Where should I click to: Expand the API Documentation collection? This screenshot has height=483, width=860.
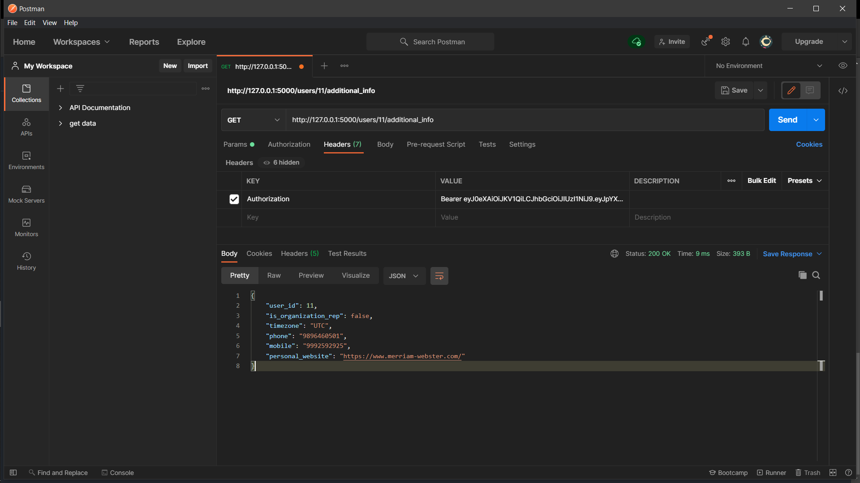click(x=60, y=107)
